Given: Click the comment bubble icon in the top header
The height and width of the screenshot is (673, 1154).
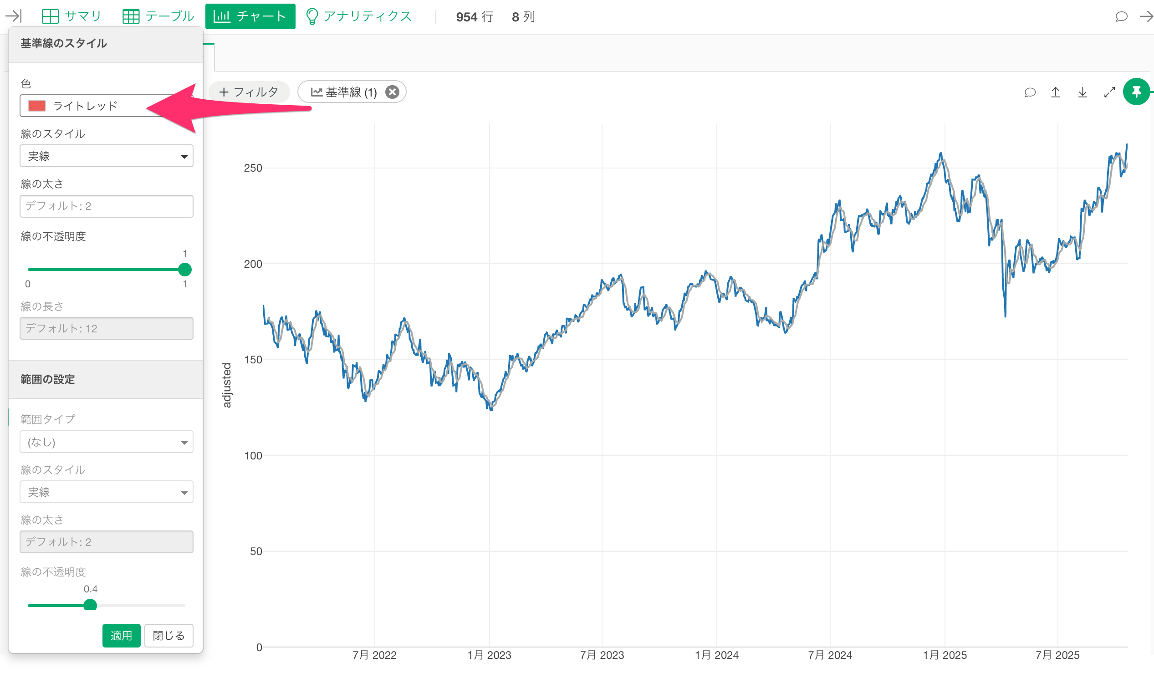Looking at the screenshot, I should click(x=1121, y=16).
